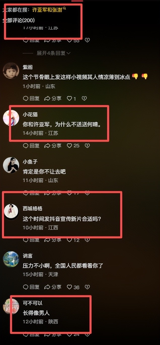Dislike 小花猫's comment with broken heart
The image size is (160, 345).
(x=87, y=146)
